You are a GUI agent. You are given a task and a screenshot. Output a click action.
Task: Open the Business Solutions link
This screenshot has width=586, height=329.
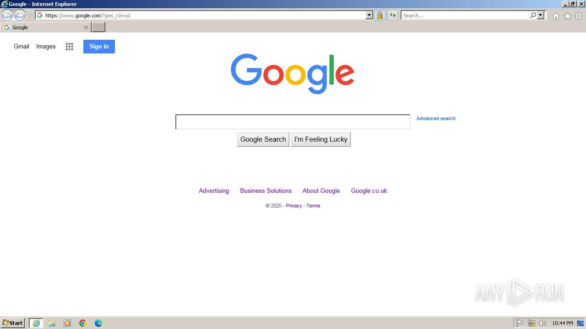(x=266, y=191)
